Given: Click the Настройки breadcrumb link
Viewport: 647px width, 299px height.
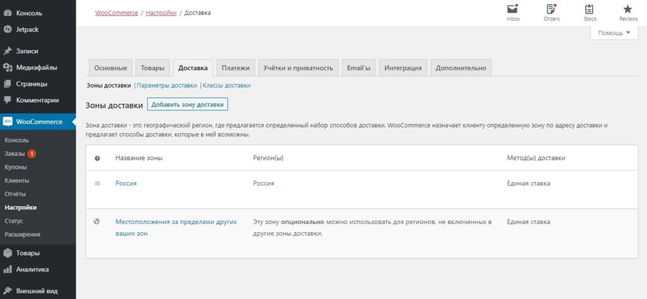Looking at the screenshot, I should pyautogui.click(x=161, y=13).
